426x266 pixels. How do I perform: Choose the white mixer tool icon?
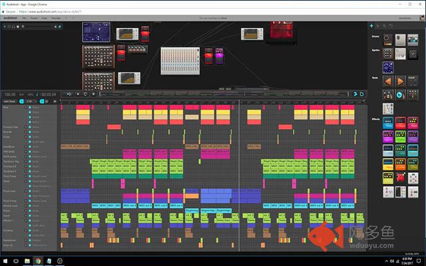tap(387, 108)
